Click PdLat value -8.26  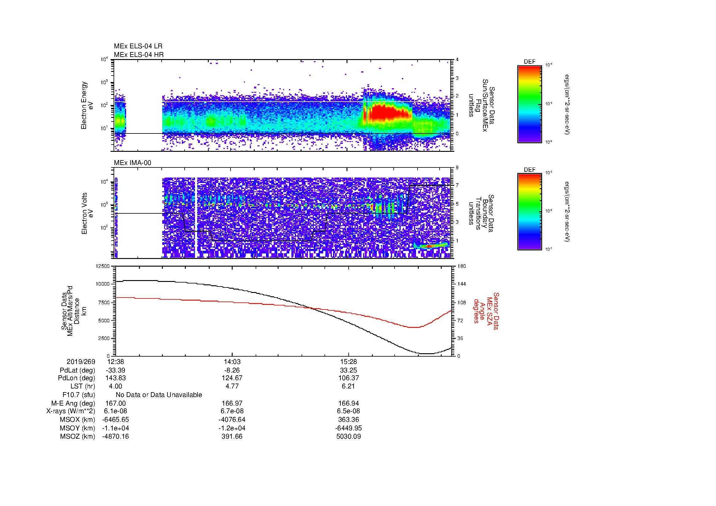point(232,370)
